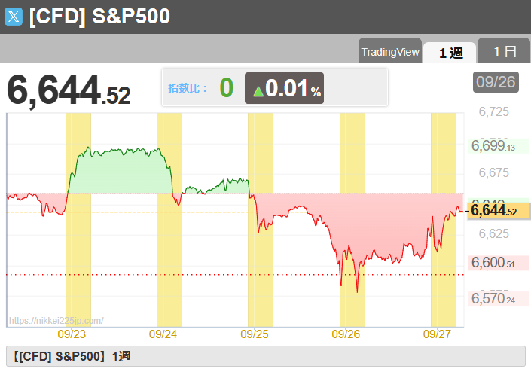Click the green up-triangle change icon

(258, 91)
